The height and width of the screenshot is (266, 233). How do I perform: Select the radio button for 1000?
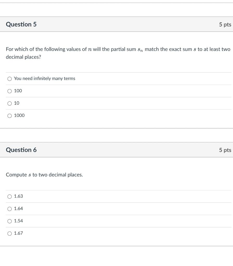[x=10, y=116]
